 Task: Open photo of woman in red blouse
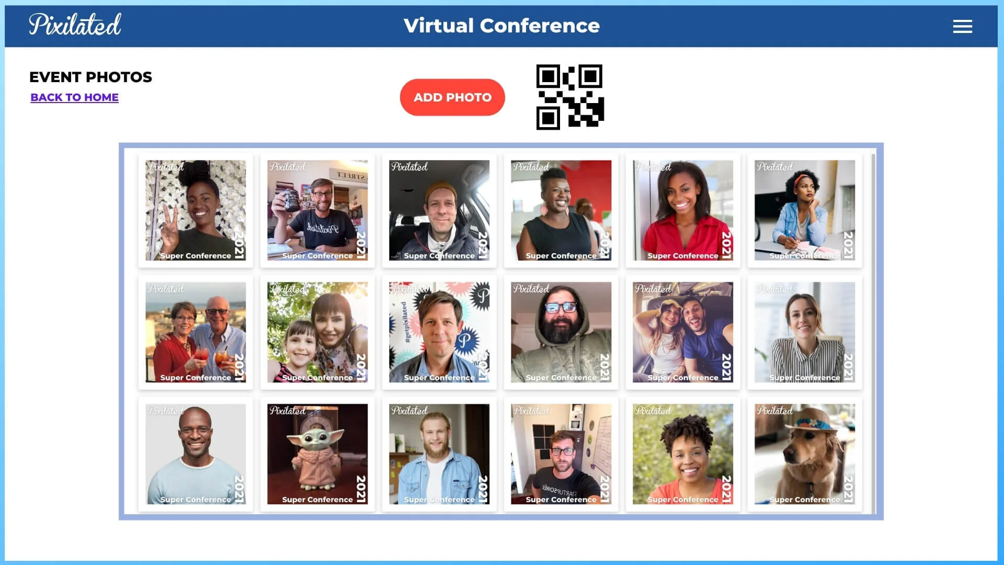pyautogui.click(x=683, y=210)
